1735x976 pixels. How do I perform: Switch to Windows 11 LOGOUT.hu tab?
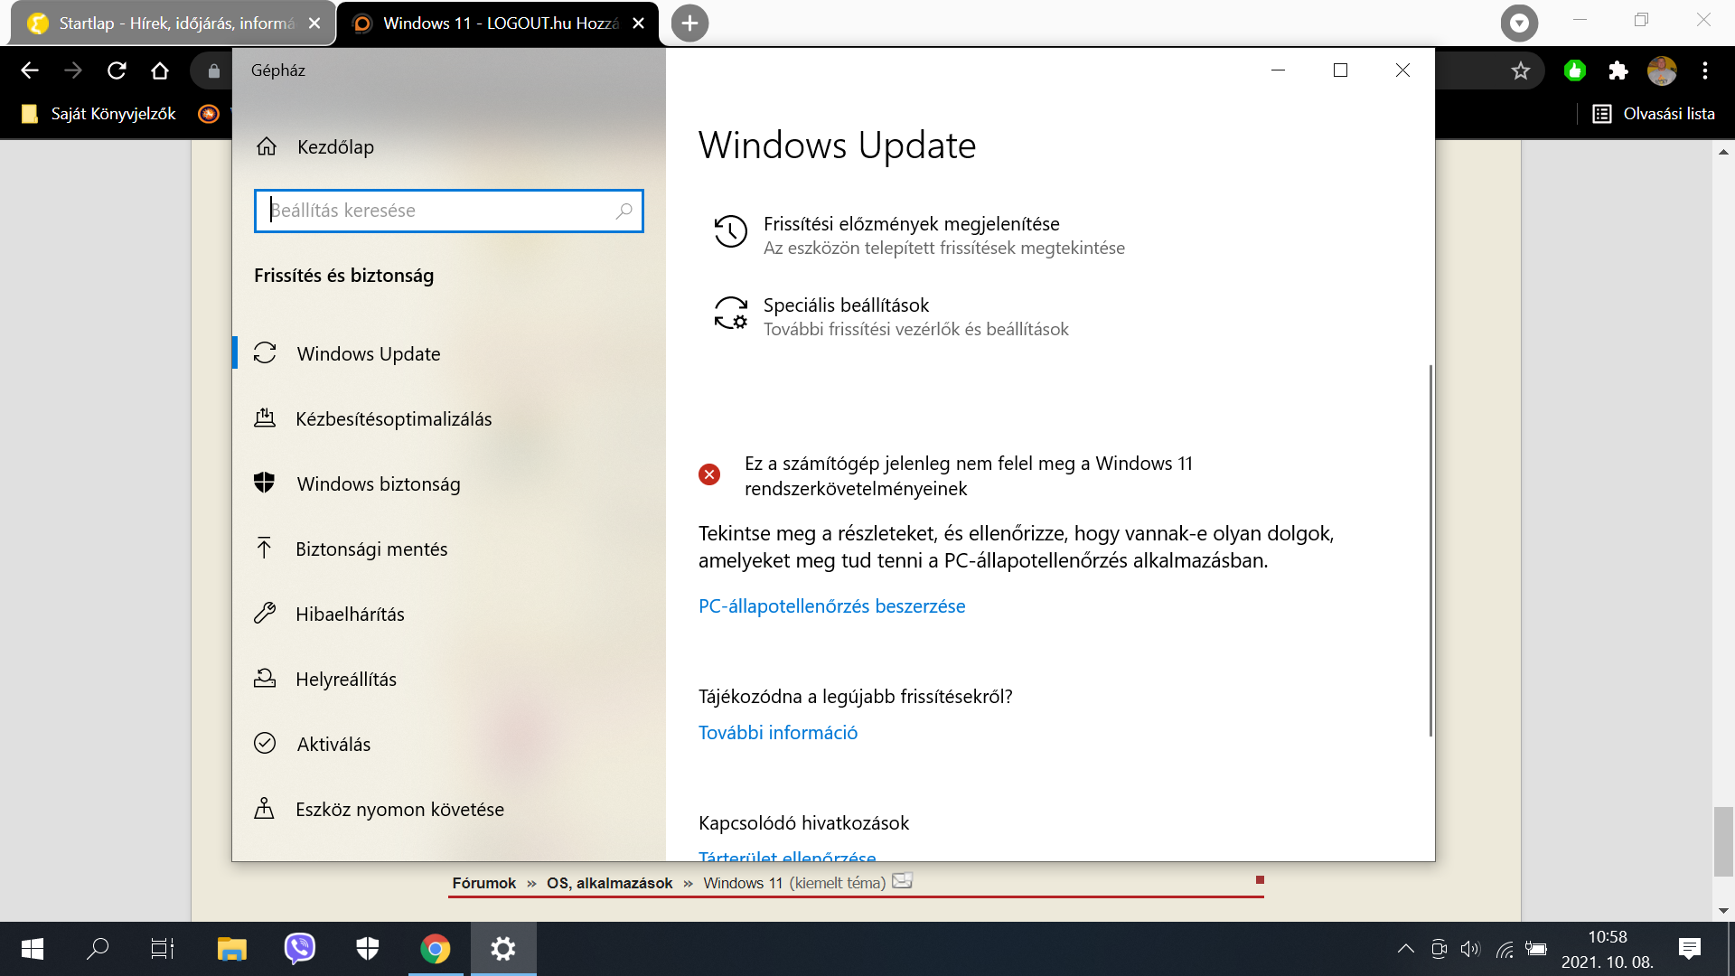click(497, 23)
